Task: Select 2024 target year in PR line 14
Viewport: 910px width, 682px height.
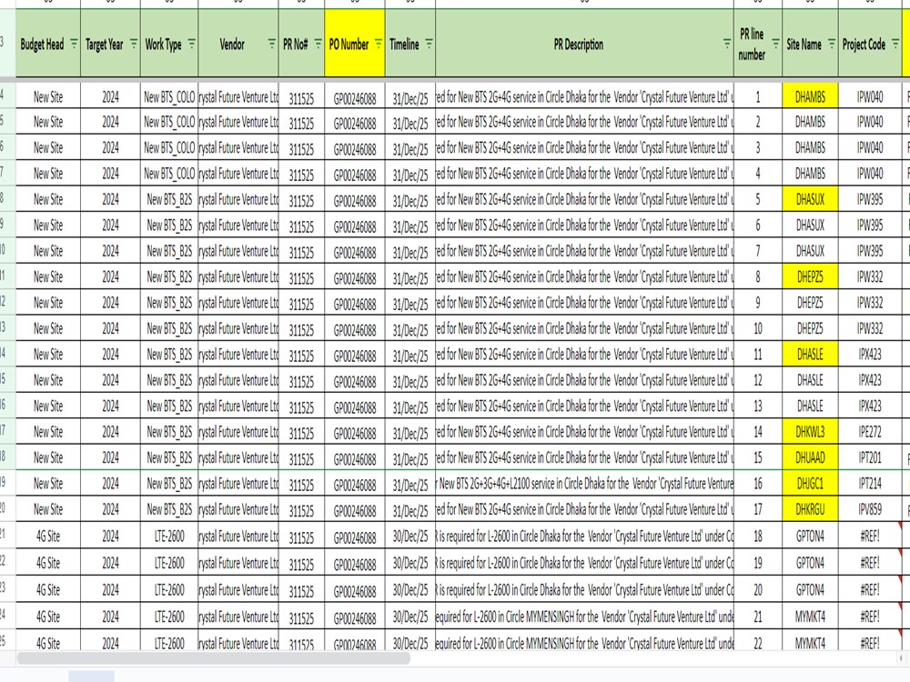Action: [x=110, y=431]
